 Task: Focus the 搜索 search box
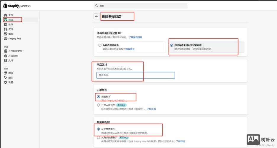(x=141, y=6)
